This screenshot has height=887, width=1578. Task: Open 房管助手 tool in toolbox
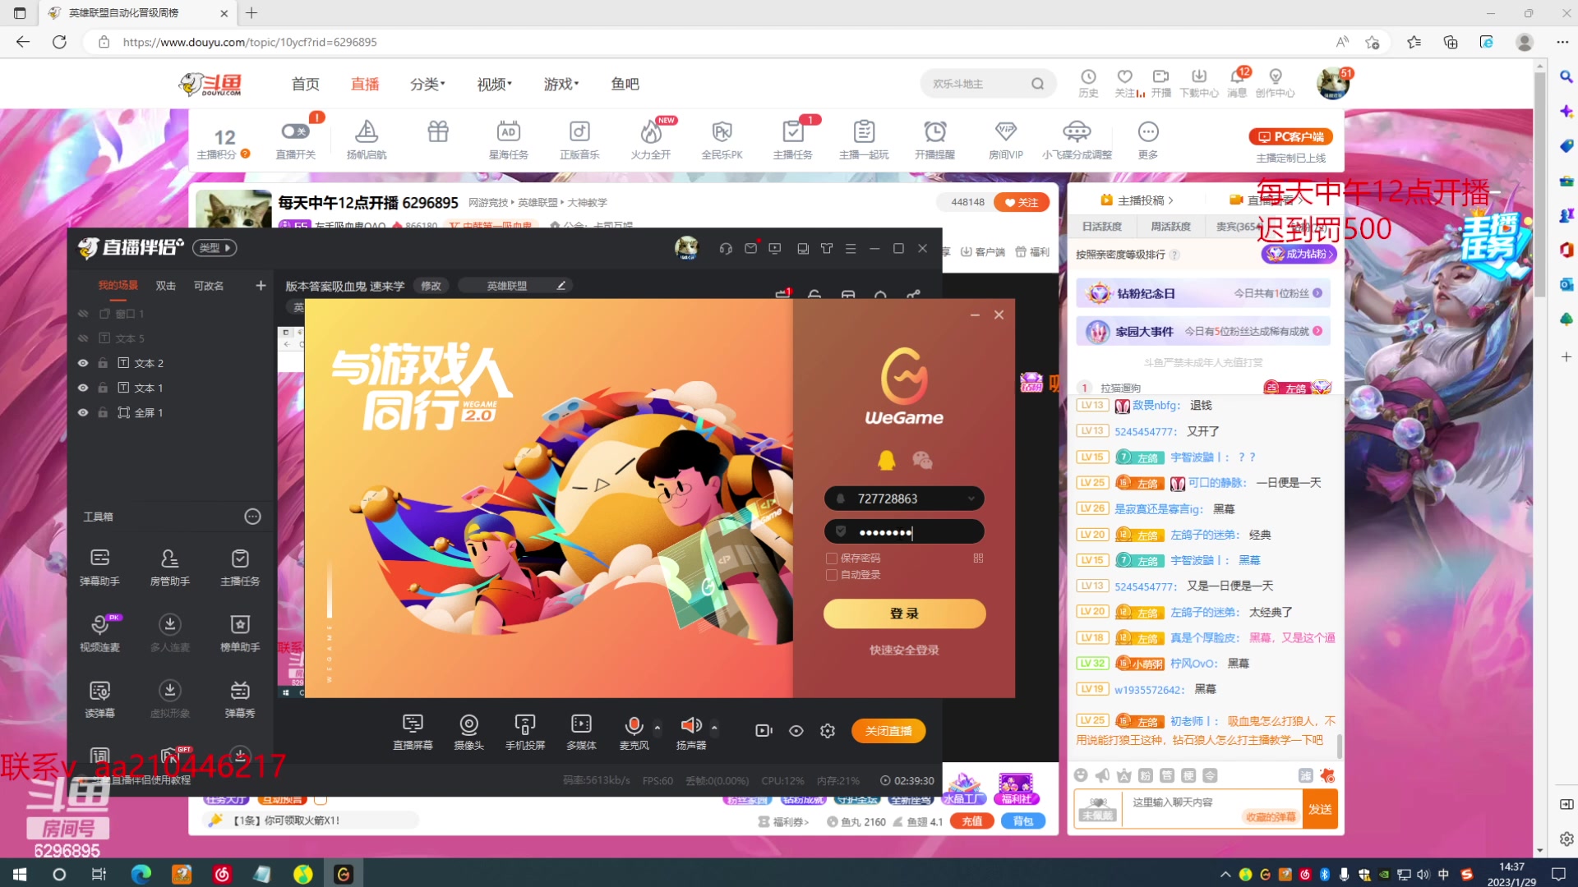click(x=169, y=567)
